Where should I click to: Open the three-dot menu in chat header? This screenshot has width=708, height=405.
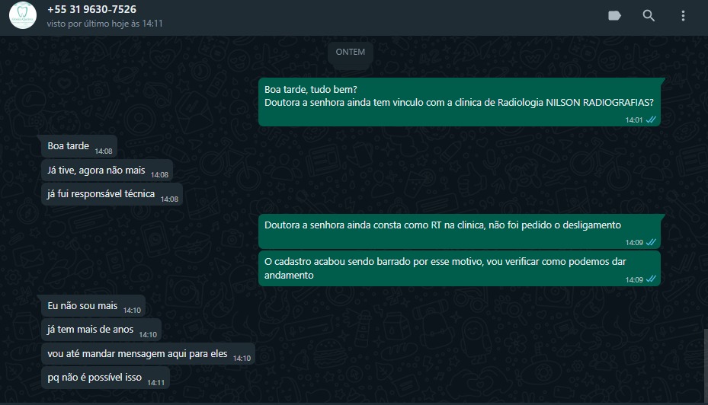(x=683, y=16)
